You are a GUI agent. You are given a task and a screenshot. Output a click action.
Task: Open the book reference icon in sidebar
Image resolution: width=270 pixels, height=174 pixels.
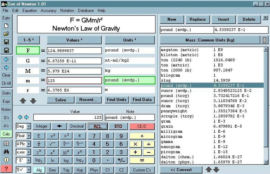click(x=6, y=144)
